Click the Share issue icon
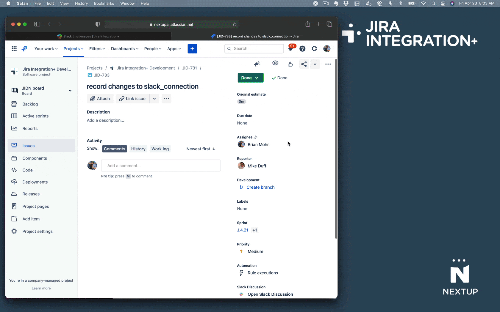500x312 pixels. pyautogui.click(x=304, y=64)
